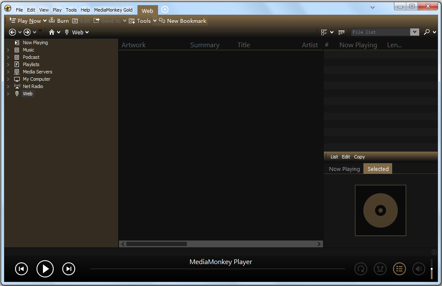This screenshot has height=286, width=442.
Task: Open the File list combo dropdown
Action: (415, 32)
